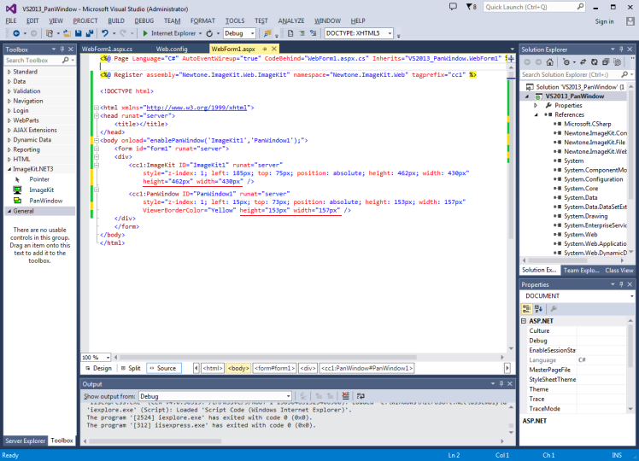
Task: Switch editor to Source view
Action: coord(163,368)
